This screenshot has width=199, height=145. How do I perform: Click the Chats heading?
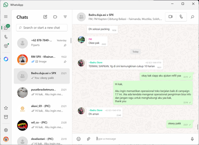(x=22, y=17)
